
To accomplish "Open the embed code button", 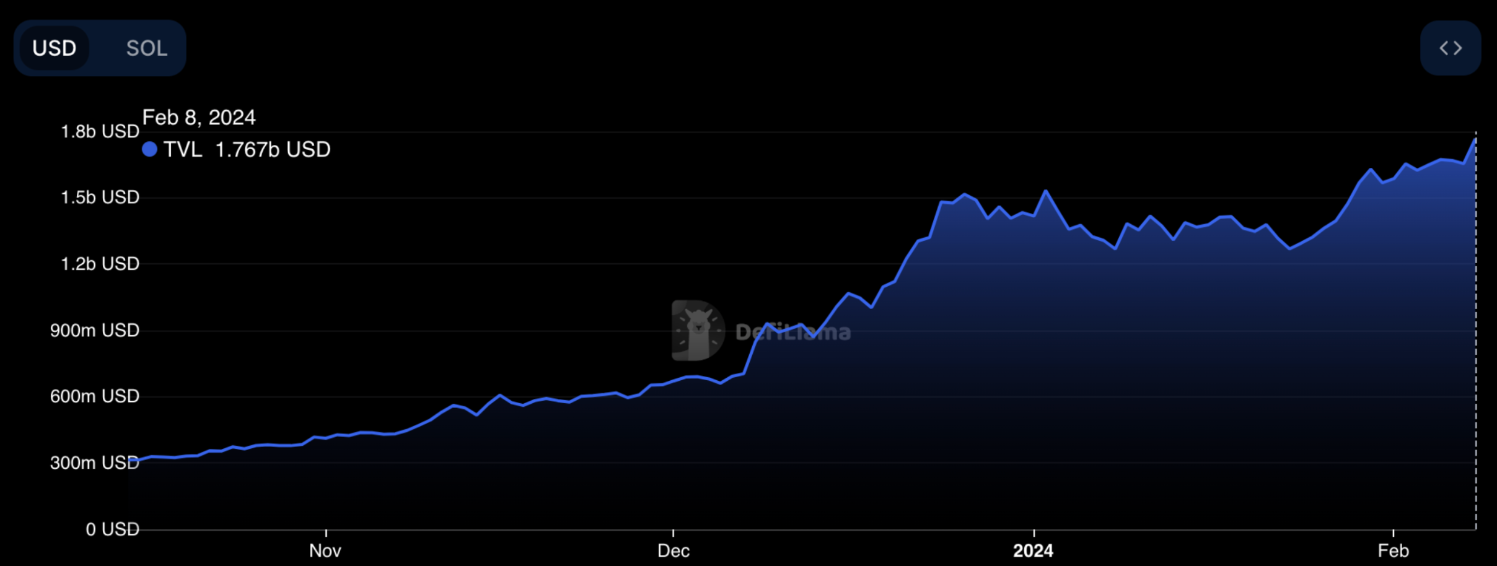I will [x=1451, y=48].
